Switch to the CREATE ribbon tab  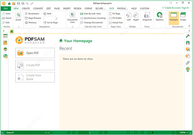click(x=26, y=8)
